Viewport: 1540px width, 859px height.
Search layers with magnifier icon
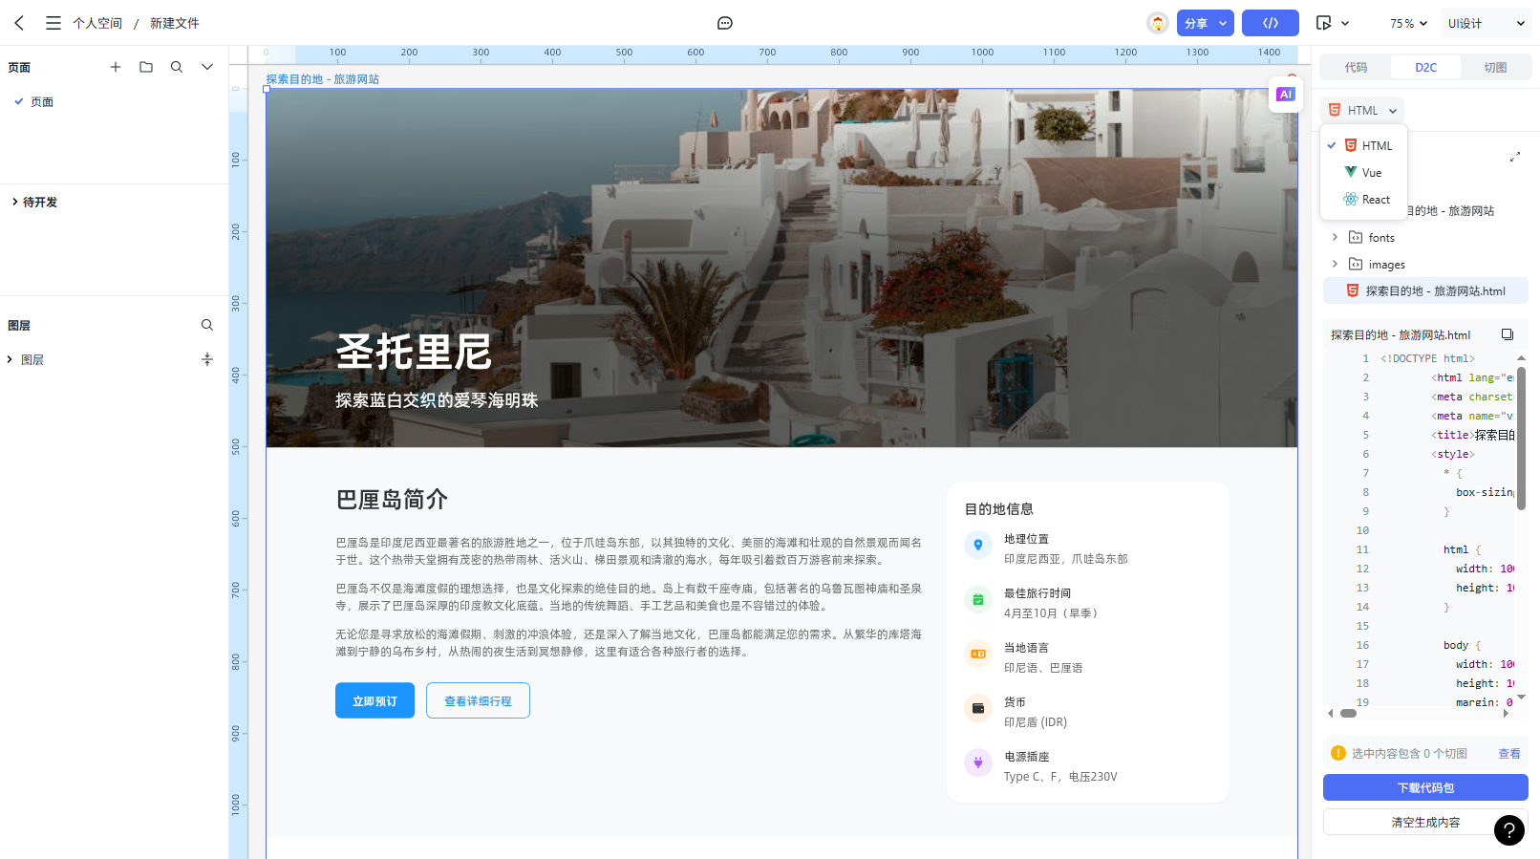[207, 325]
